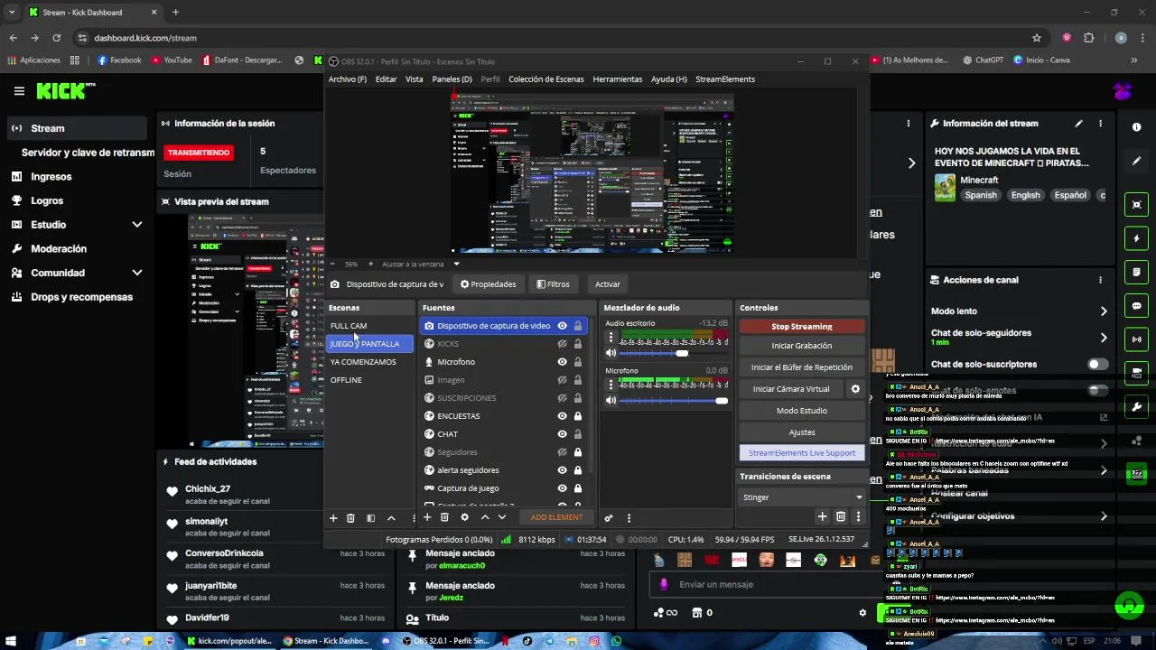Screen dimensions: 1156x650
Task: Expand the Estudio sidebar section
Action: (137, 225)
